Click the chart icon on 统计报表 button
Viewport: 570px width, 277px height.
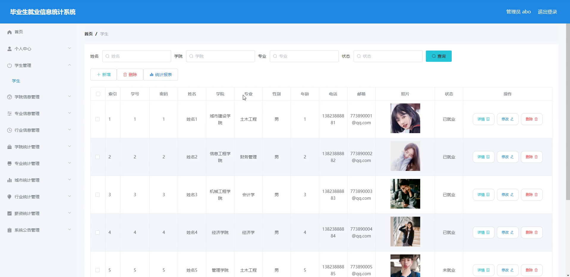click(152, 75)
